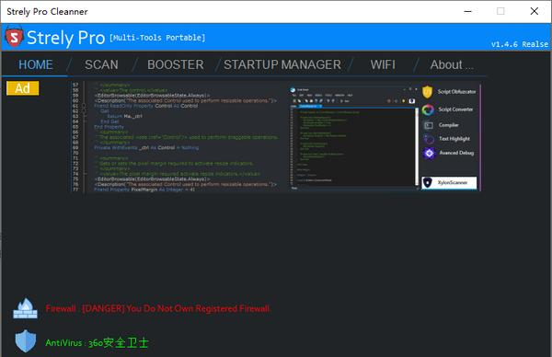Minimize the Strely Pro Cleanner window
The width and height of the screenshot is (552, 357).
point(467,11)
